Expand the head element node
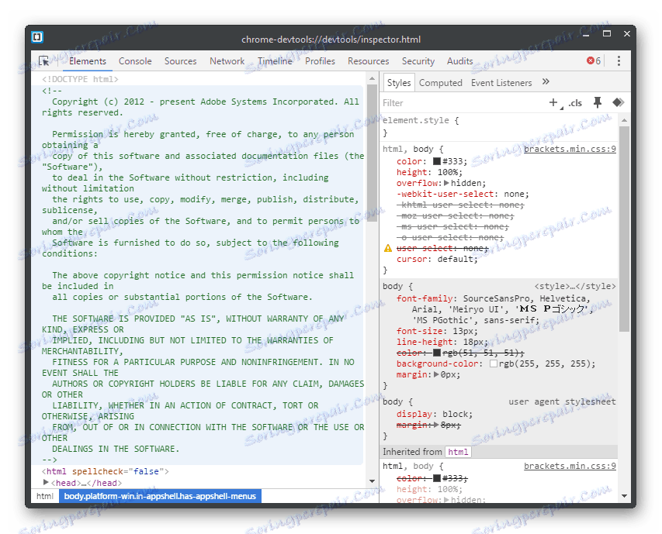The image size is (662, 534). (x=46, y=482)
